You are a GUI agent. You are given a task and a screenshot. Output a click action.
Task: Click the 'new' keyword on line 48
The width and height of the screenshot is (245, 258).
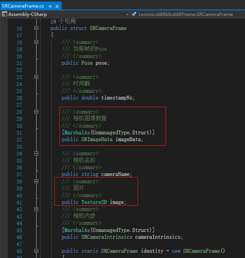176,251
